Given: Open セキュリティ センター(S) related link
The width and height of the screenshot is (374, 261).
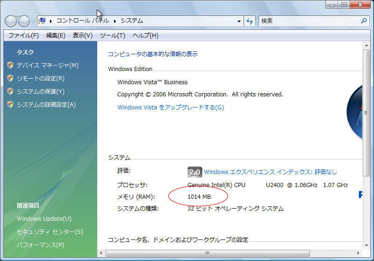Looking at the screenshot, I should (50, 232).
